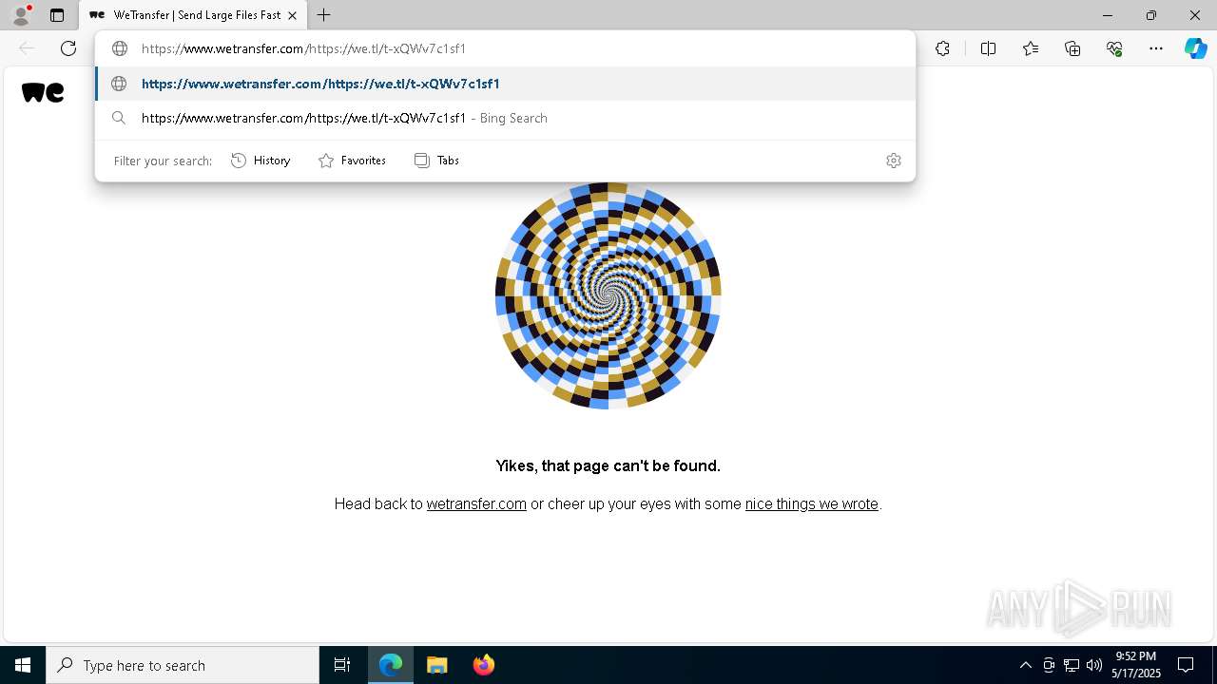
Task: Restore down the Edge window
Action: (1151, 15)
